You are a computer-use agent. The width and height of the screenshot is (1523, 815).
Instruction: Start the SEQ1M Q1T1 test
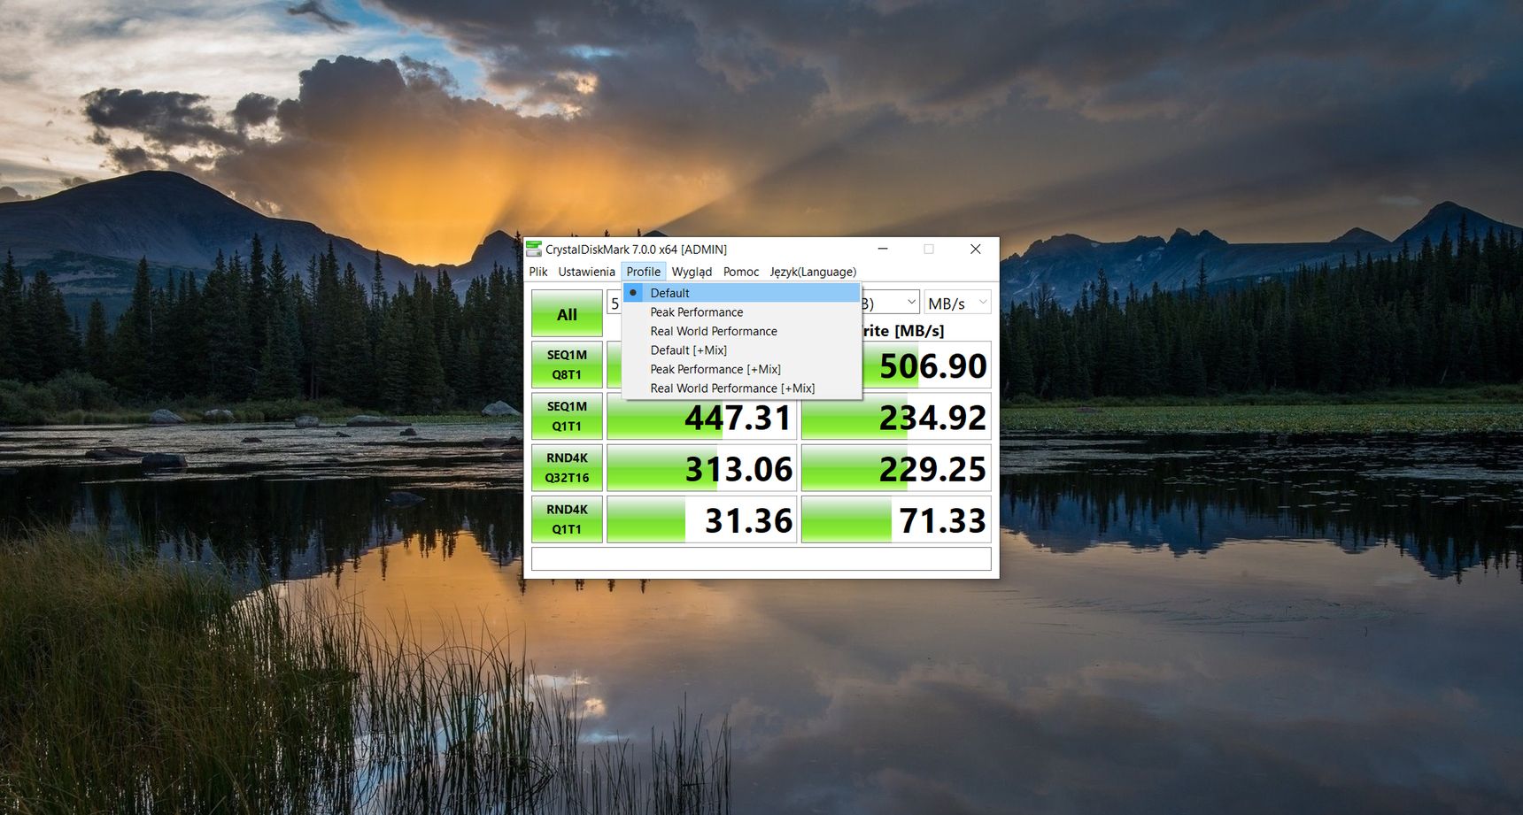[567, 416]
